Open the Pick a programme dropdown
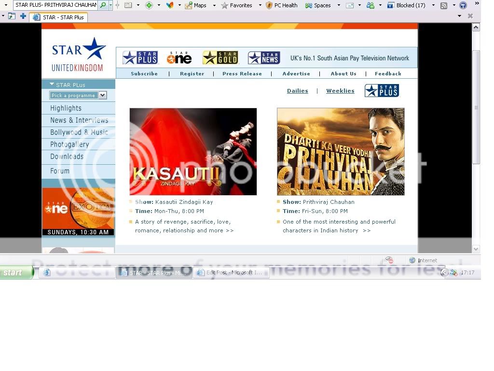The height and width of the screenshot is (371, 494). pos(78,95)
